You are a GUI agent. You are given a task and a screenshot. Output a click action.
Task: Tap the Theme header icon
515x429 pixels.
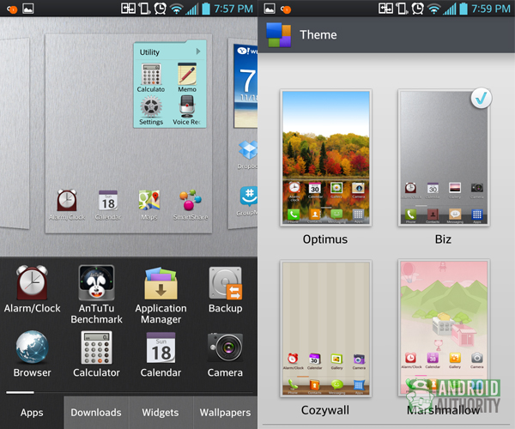(278, 35)
